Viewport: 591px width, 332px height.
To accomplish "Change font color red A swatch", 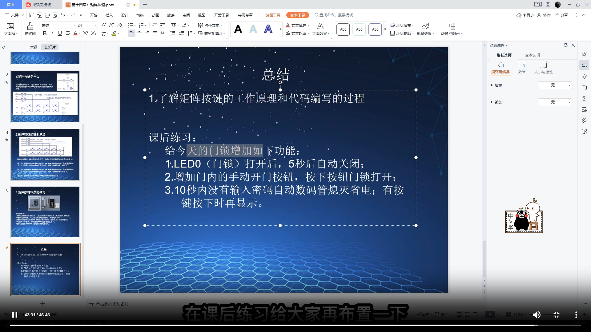I will [75, 33].
